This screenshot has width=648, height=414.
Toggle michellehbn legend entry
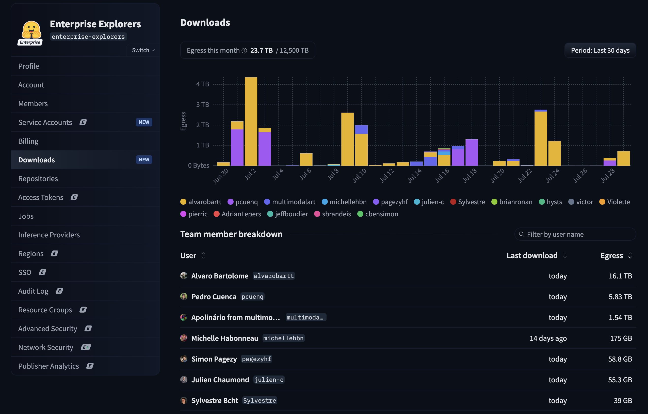344,202
